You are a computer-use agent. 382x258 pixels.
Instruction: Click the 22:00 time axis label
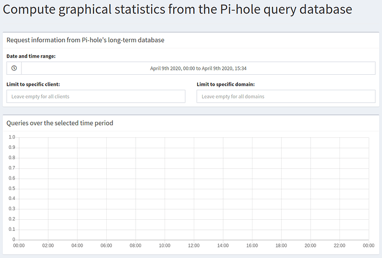tap(339, 246)
